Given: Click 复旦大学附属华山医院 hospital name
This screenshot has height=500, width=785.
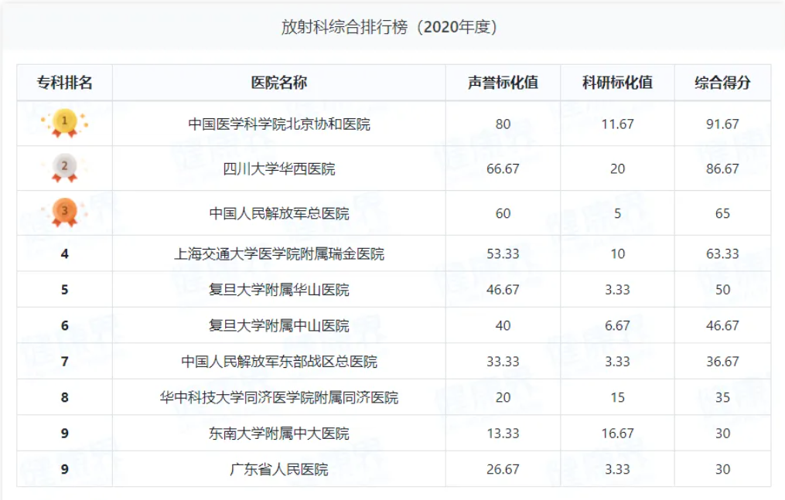Looking at the screenshot, I should tap(279, 291).
